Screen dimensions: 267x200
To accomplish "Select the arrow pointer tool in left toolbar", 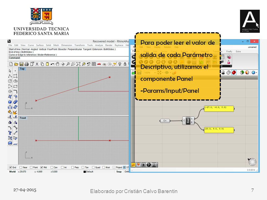I will pyautogui.click(x=10, y=71).
